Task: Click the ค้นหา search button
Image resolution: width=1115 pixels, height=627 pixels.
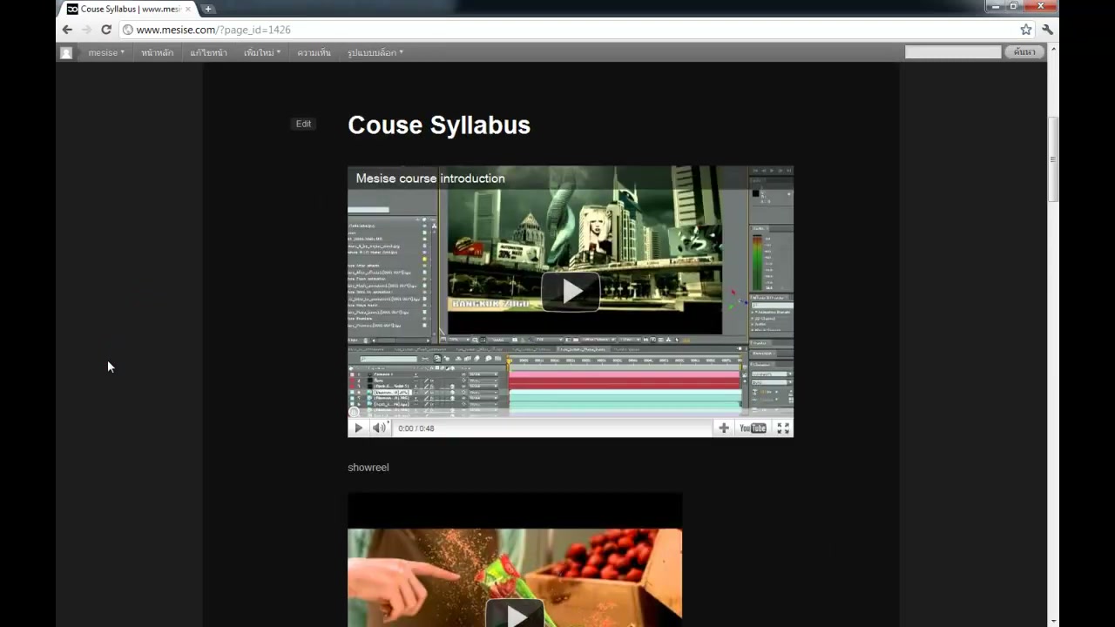Action: (x=1024, y=52)
